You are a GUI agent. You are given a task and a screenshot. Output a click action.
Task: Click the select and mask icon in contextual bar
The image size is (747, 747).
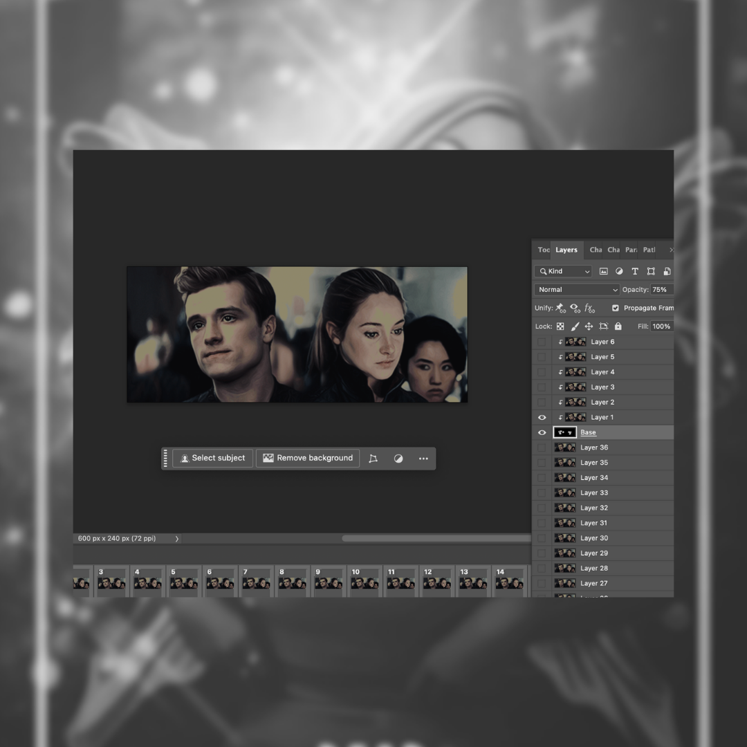[x=373, y=459]
